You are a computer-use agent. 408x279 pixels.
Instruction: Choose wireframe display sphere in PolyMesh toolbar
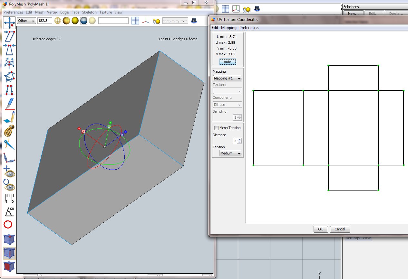(x=58, y=21)
